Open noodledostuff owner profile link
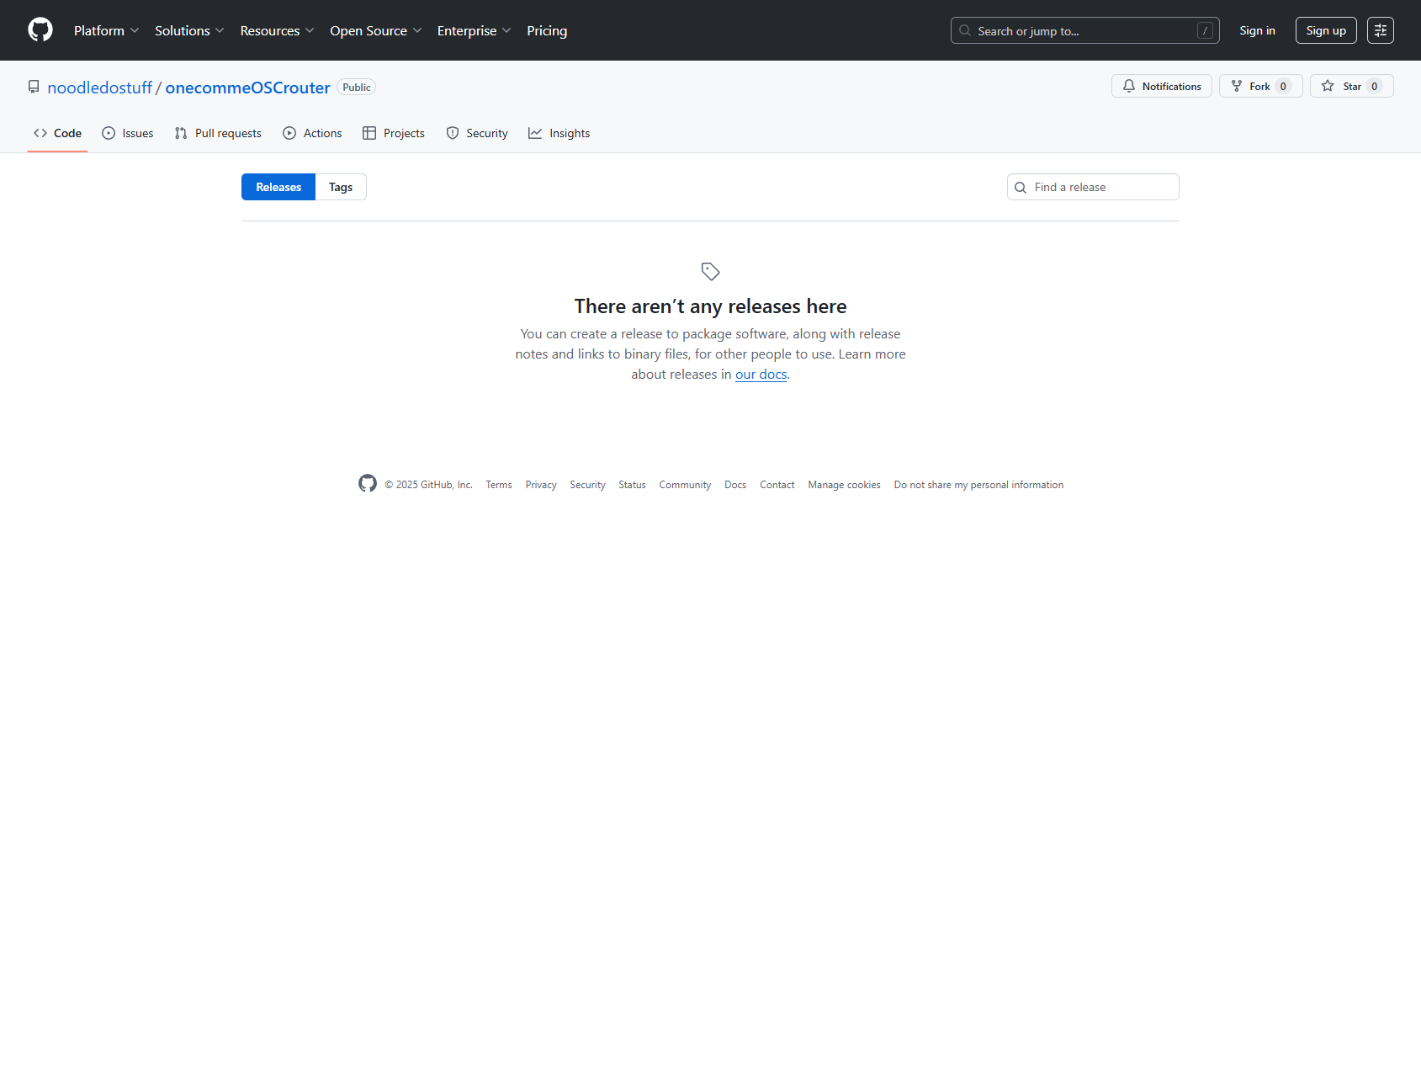The height and width of the screenshot is (1090, 1421). [100, 88]
